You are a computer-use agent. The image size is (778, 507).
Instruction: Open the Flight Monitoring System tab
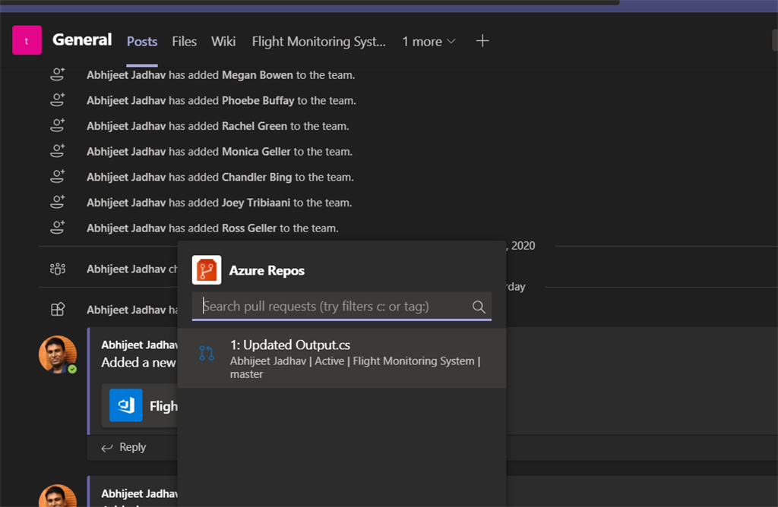(319, 42)
